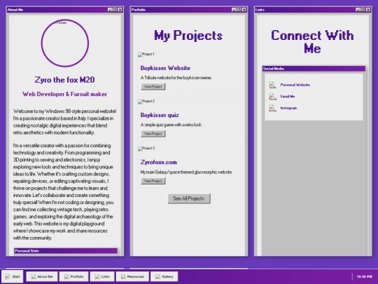Click the Instagram icon
This screenshot has width=378, height=284.
coord(273,108)
